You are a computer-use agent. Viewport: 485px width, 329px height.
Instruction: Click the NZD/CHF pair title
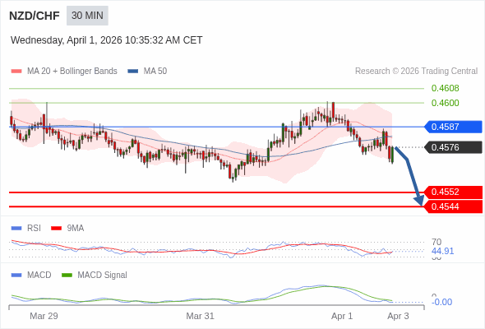coord(35,16)
